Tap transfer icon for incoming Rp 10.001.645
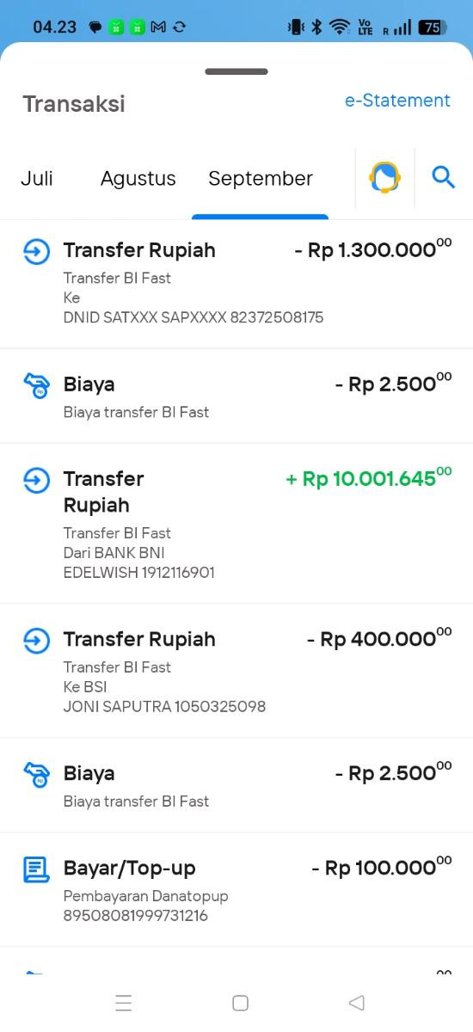 point(36,480)
